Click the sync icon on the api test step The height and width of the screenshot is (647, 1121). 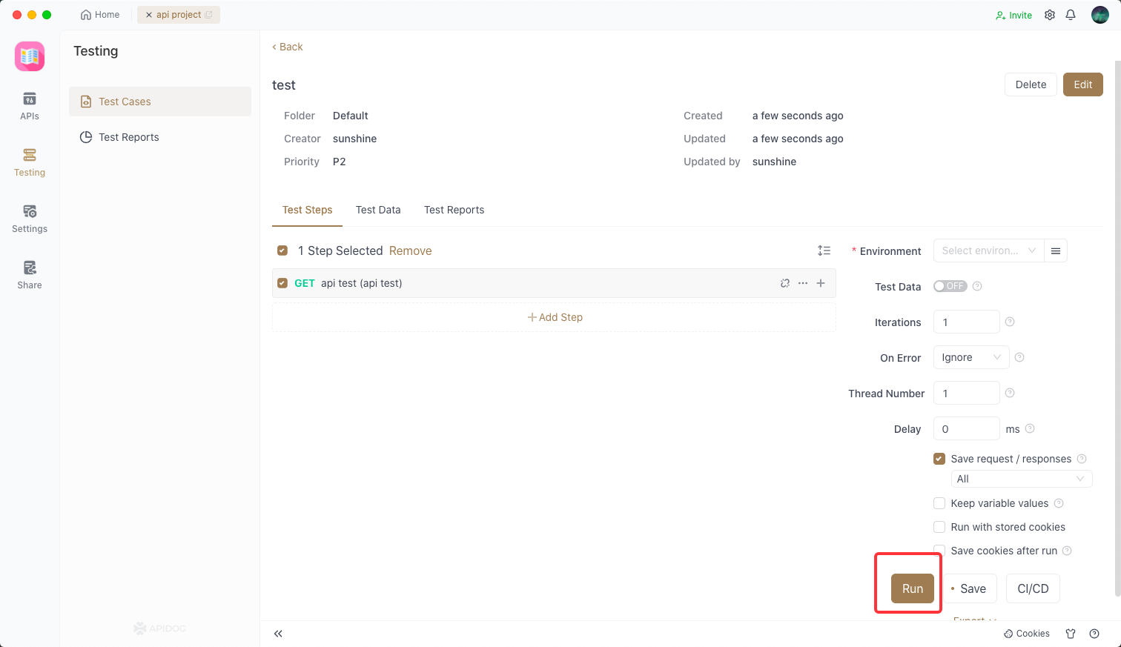point(785,283)
